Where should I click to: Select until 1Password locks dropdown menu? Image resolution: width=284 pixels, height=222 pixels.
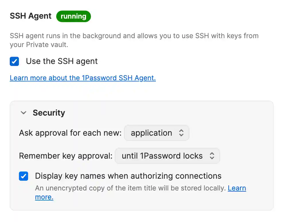click(x=168, y=156)
